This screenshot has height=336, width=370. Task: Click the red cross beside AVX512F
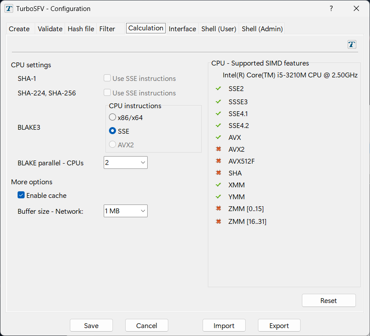click(x=218, y=161)
